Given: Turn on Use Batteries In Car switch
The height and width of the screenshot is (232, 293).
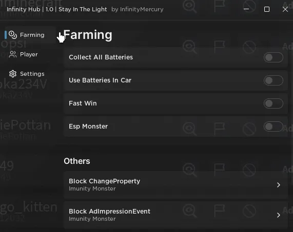Looking at the screenshot, I should 274,80.
